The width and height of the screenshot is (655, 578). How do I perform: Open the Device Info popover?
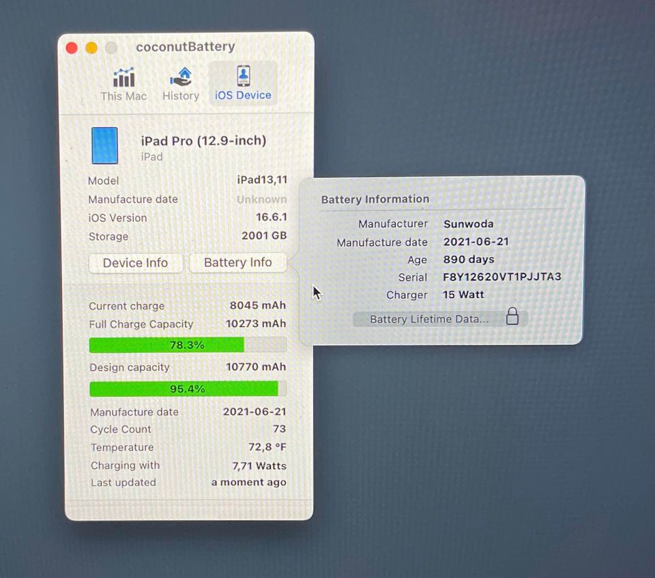click(x=135, y=263)
